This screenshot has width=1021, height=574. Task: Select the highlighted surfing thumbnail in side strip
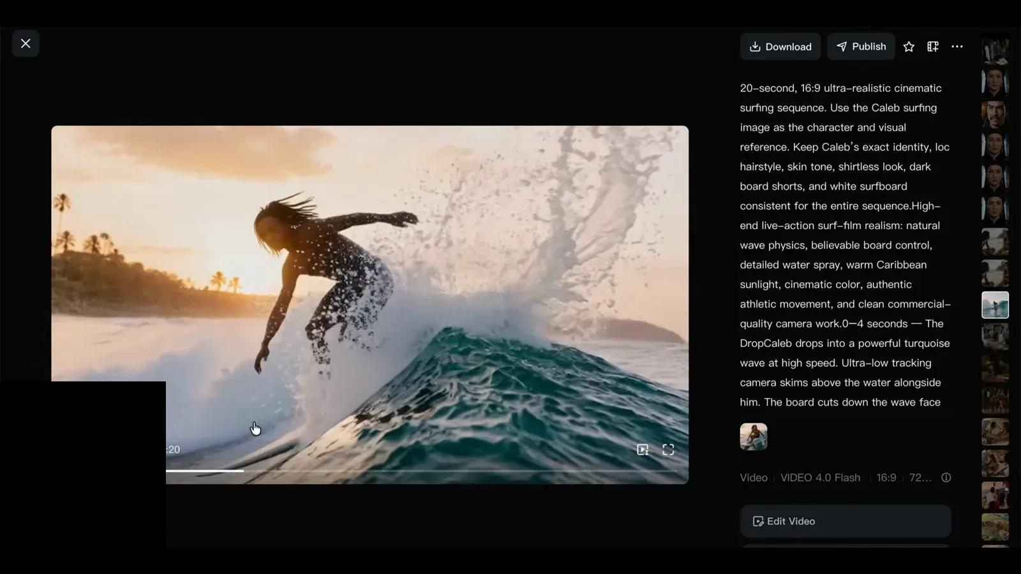pyautogui.click(x=995, y=305)
